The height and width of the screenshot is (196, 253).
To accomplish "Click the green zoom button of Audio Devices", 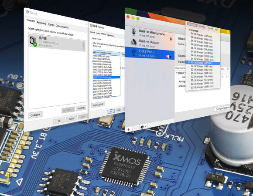I will pos(138,19).
